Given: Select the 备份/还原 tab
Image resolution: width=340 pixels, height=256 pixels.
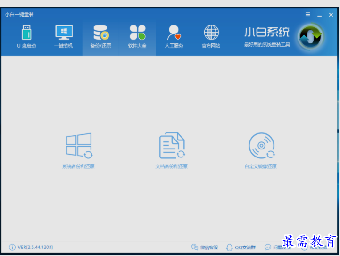Looking at the screenshot, I should [x=100, y=37].
